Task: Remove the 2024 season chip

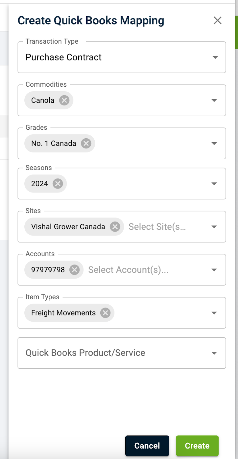Action: [58, 184]
